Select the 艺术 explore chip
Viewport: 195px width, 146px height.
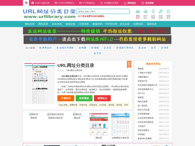[97, 54]
